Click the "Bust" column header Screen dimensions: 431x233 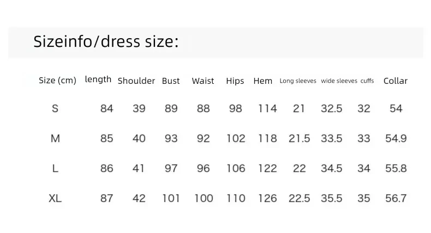(x=171, y=81)
